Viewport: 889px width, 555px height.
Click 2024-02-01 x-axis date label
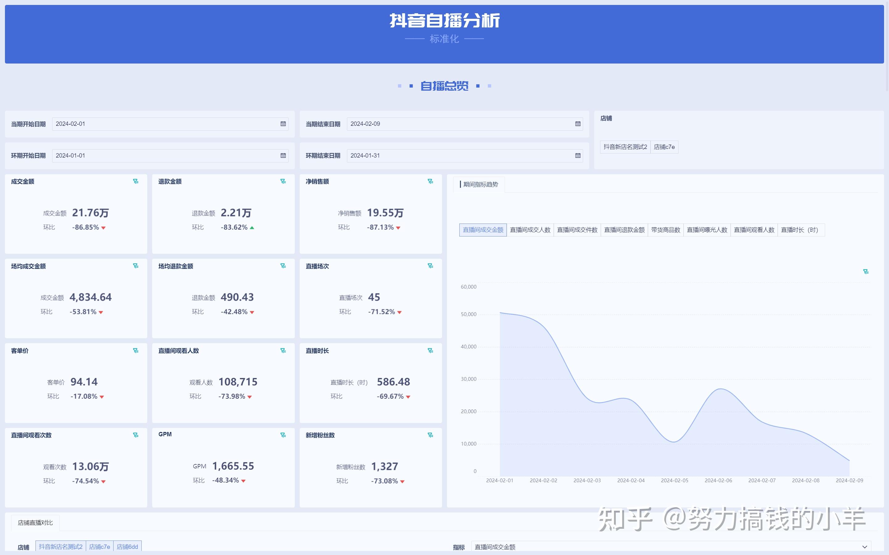[x=500, y=480]
